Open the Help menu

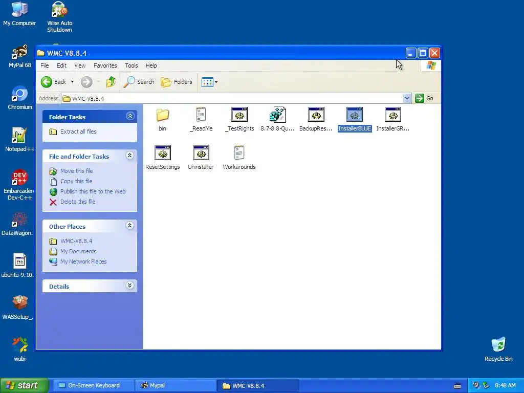pyautogui.click(x=151, y=65)
